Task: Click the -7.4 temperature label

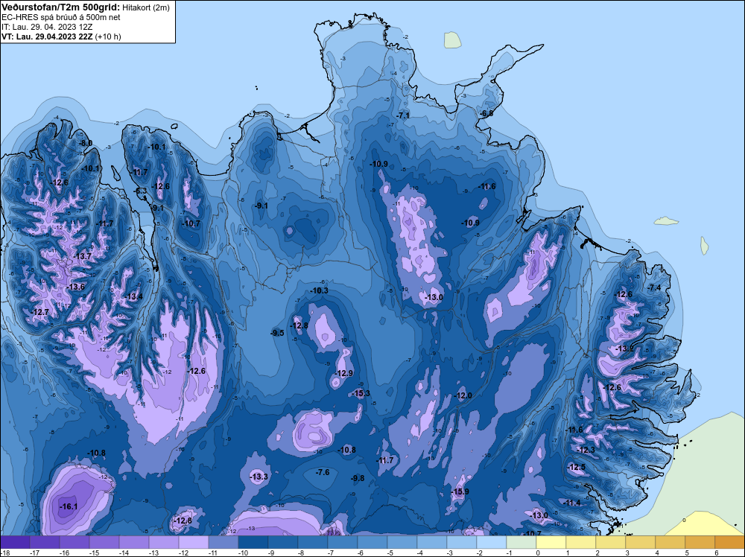Action: point(654,287)
